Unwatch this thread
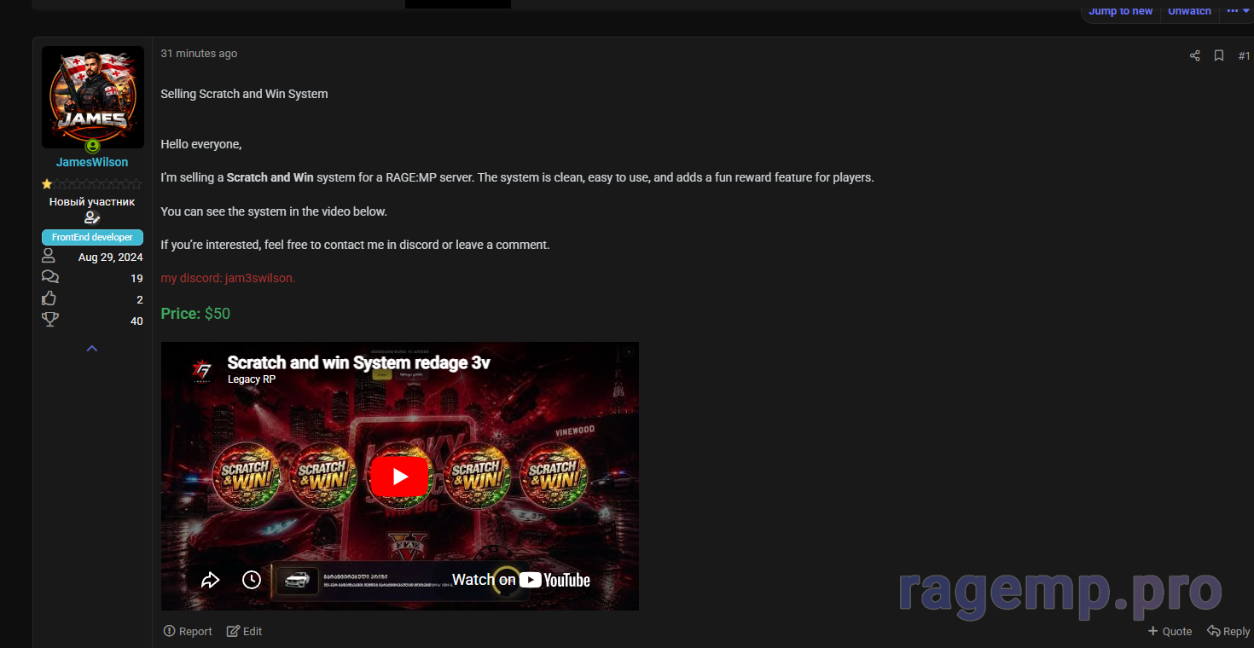Image resolution: width=1254 pixels, height=648 pixels. tap(1189, 10)
